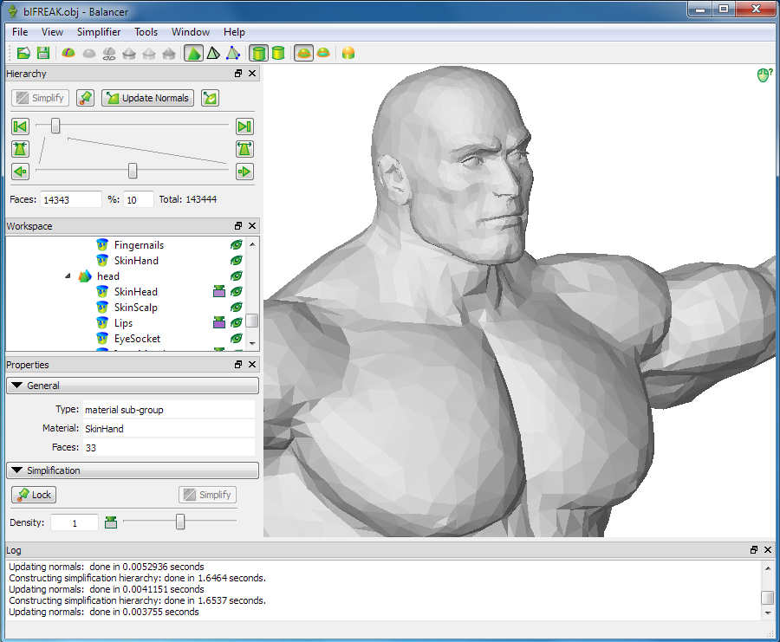Screen dimensions: 780x642
Task: Toggle visibility of SkinScalp material
Action: pyautogui.click(x=236, y=308)
